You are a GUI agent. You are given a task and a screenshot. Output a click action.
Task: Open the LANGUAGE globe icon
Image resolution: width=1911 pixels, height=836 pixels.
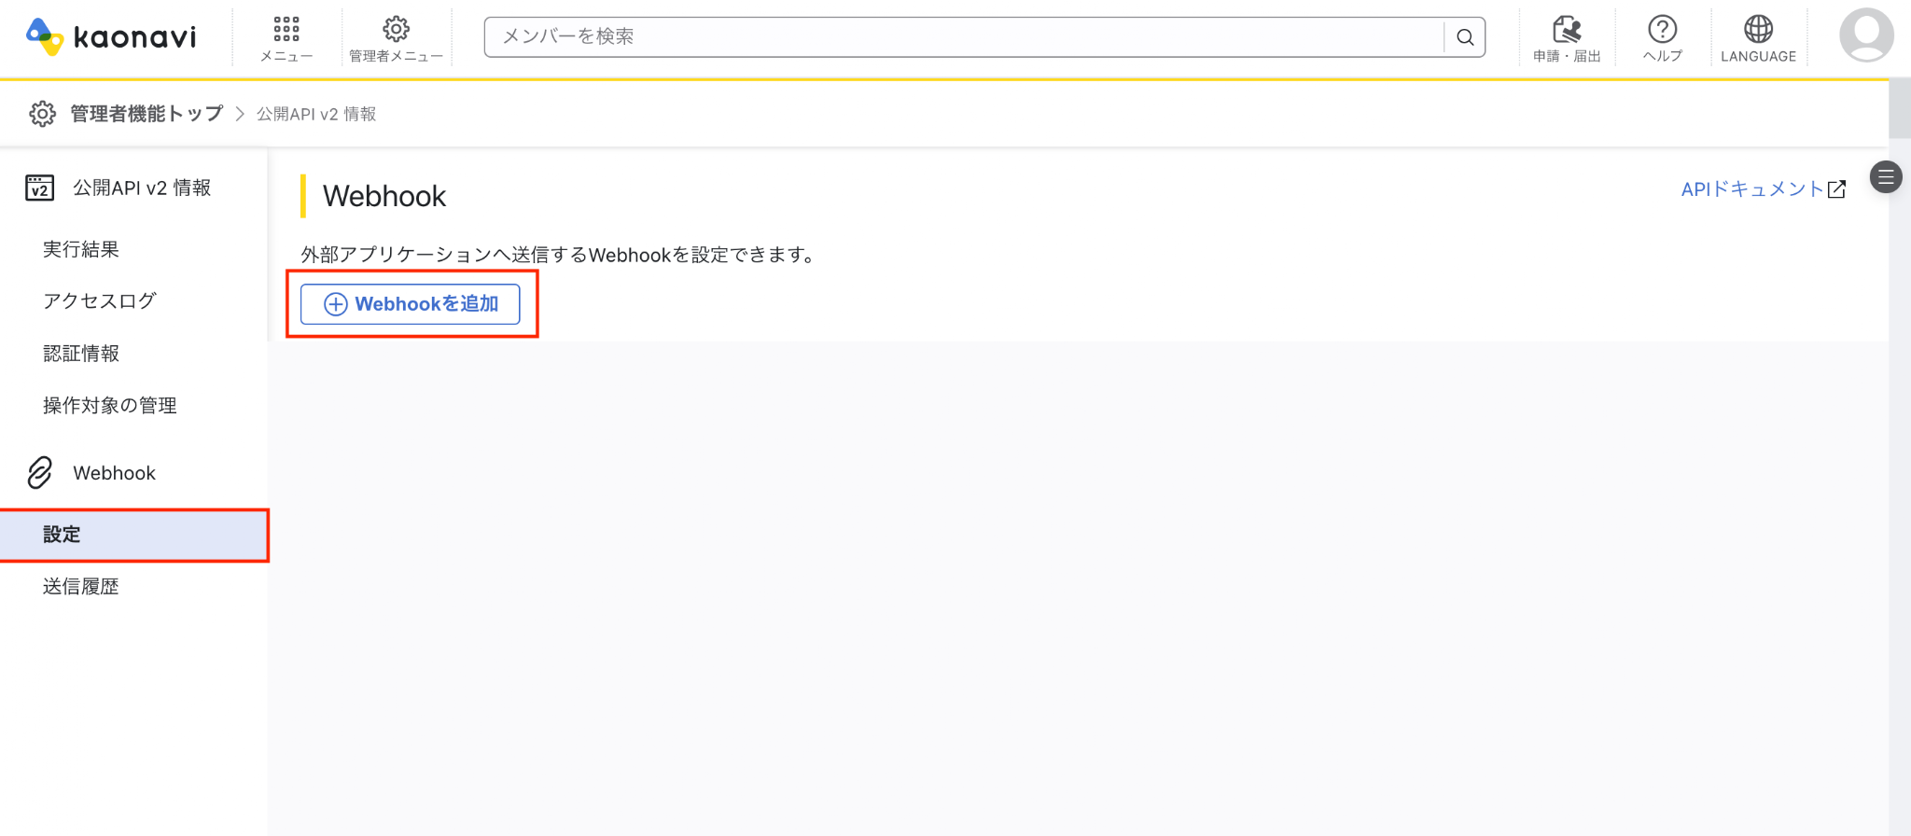click(1758, 29)
